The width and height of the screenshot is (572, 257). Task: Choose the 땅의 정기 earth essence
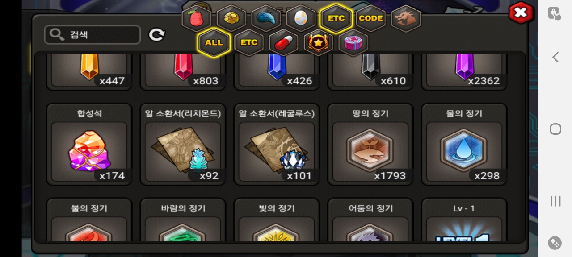tap(370, 144)
